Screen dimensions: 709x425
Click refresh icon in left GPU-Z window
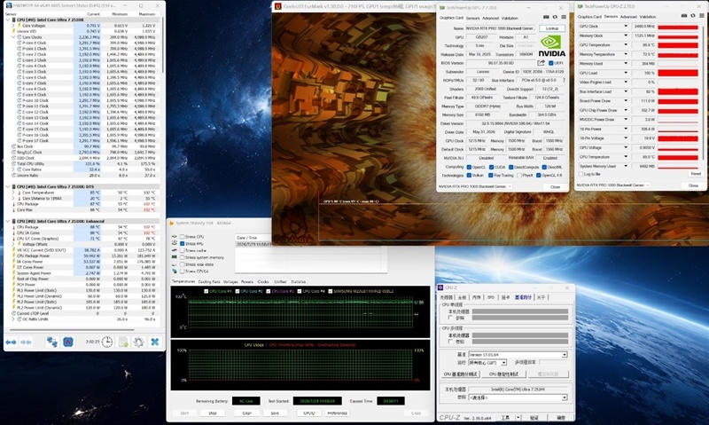555,17
